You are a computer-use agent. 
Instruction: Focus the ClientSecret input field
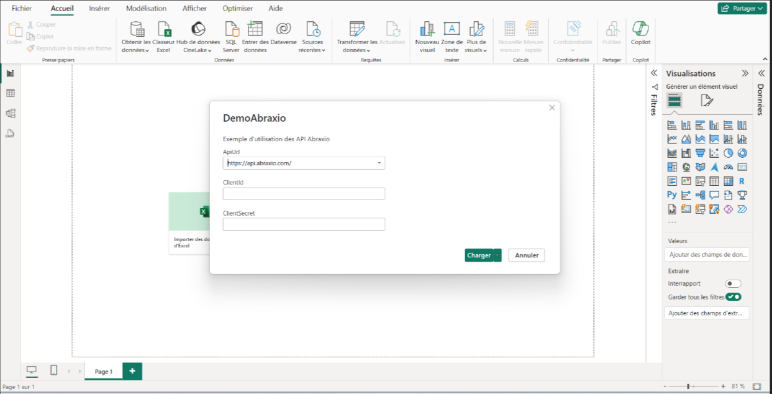coord(304,224)
